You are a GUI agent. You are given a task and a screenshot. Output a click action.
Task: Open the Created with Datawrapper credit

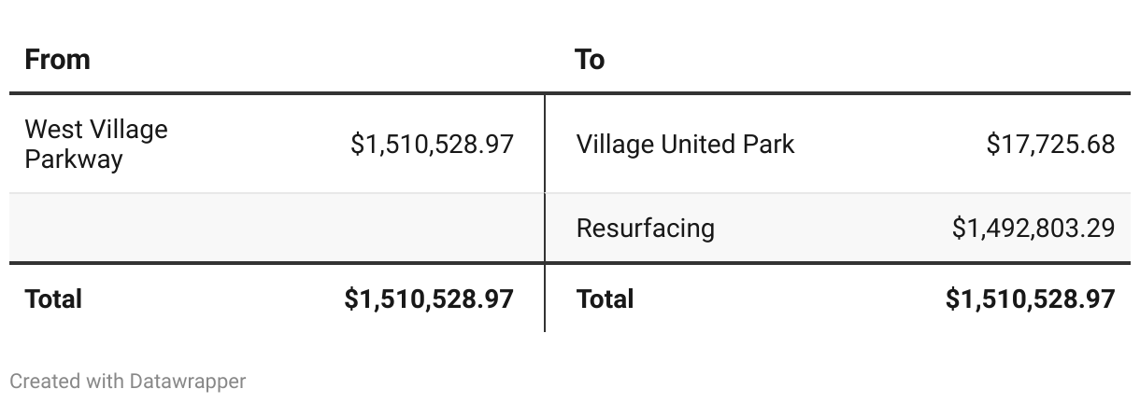point(128,381)
